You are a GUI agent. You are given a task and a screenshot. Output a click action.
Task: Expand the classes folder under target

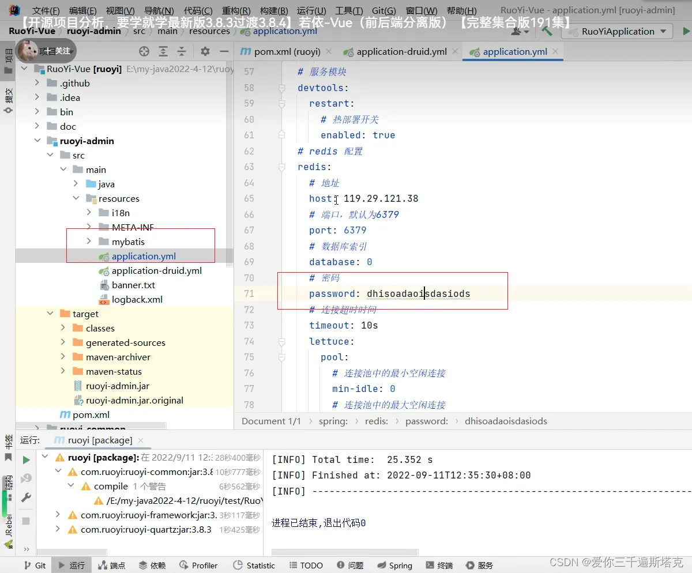click(63, 328)
